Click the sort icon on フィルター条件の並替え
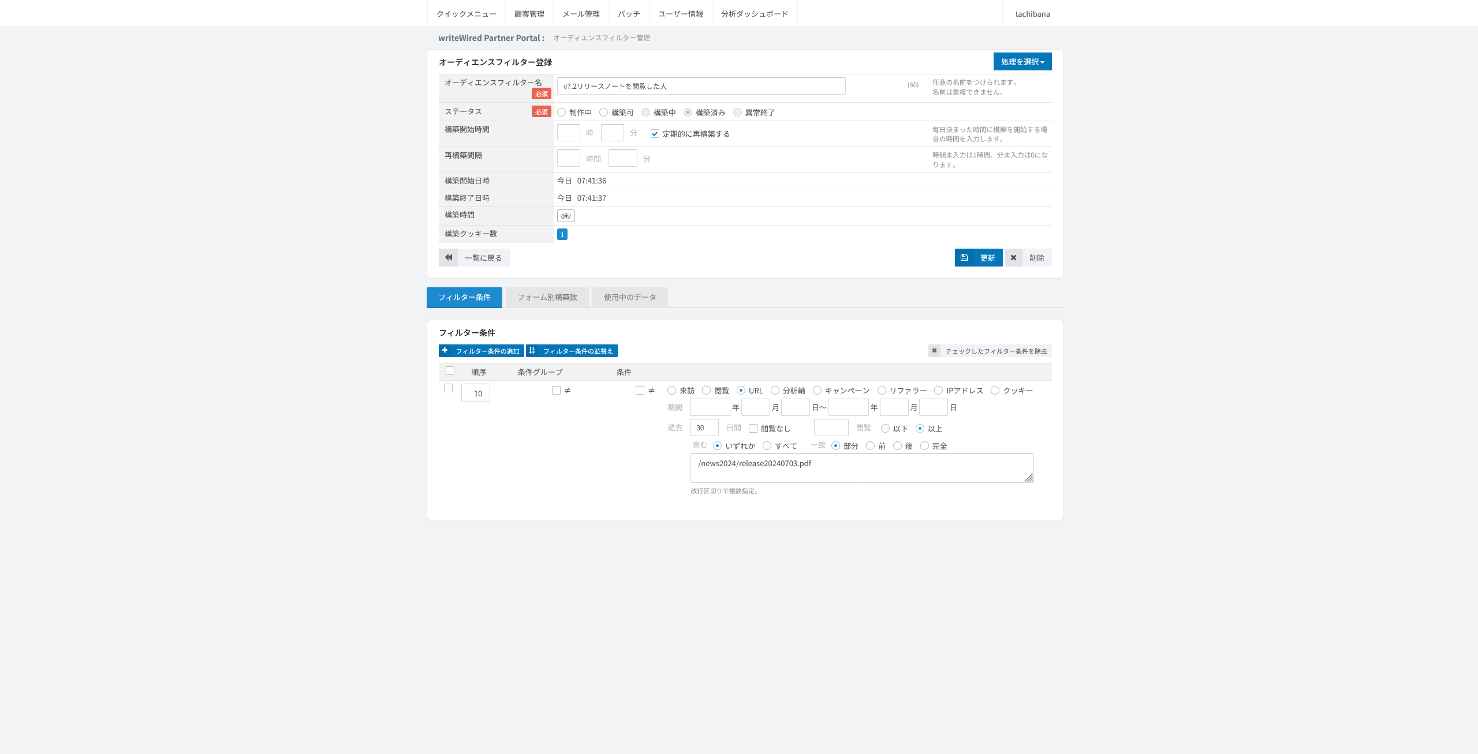Screen dimensions: 1478x754 [x=532, y=350]
